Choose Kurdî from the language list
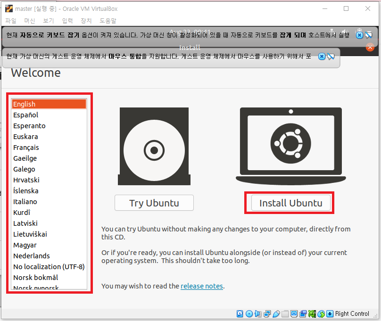 tap(49, 213)
